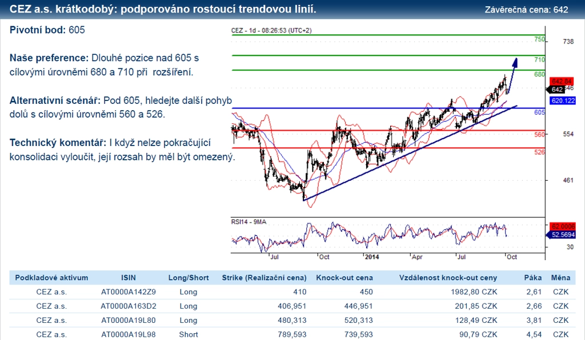Click the green 750 resistance level label

point(539,39)
